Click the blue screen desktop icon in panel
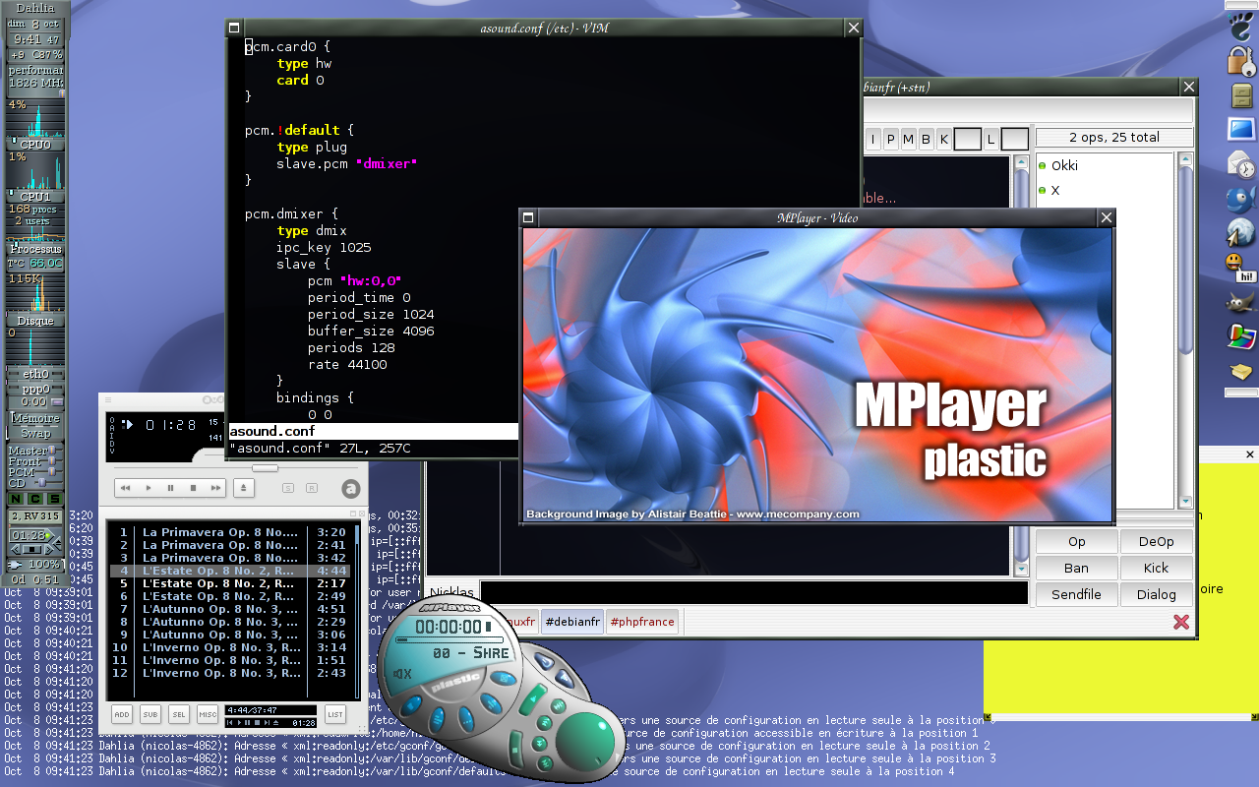Viewport: 1259px width, 787px height. coord(1241,129)
